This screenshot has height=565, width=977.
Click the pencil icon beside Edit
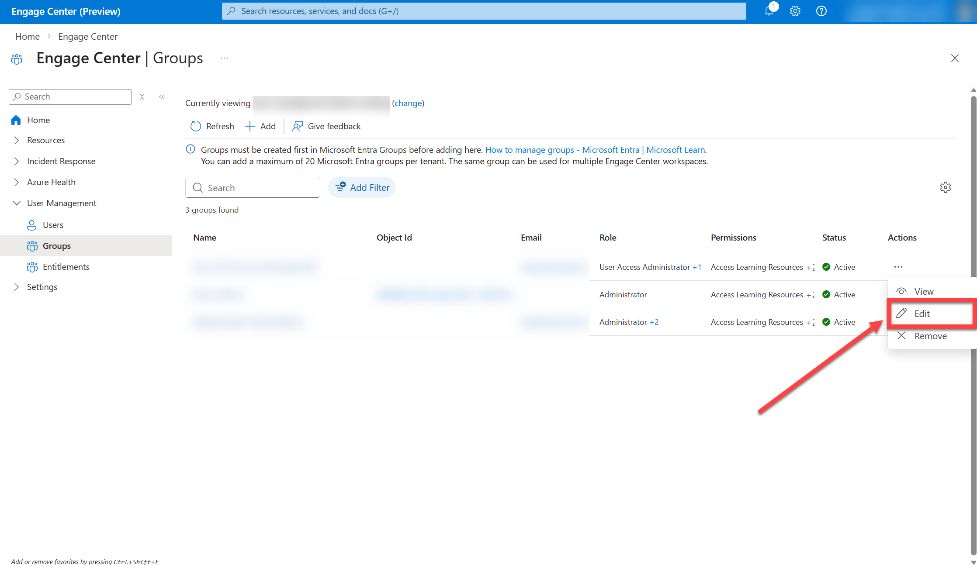[x=901, y=314]
